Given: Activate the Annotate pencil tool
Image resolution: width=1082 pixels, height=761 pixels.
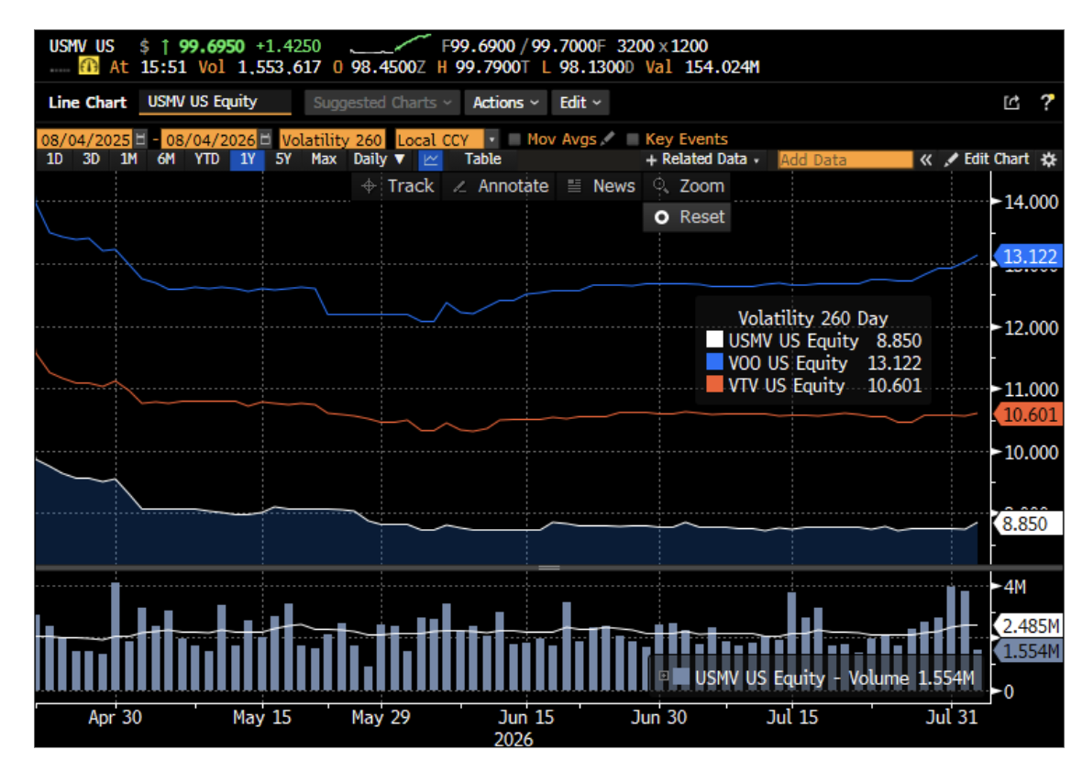Looking at the screenshot, I should coord(501,186).
